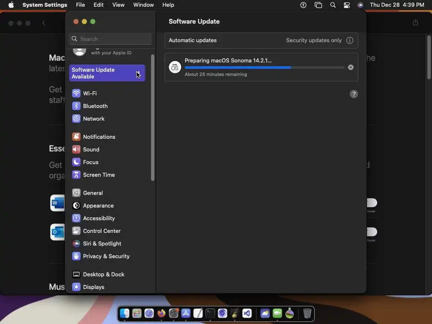Open App Store from the Dock
Viewport: 432px width, 324px height.
(x=186, y=313)
